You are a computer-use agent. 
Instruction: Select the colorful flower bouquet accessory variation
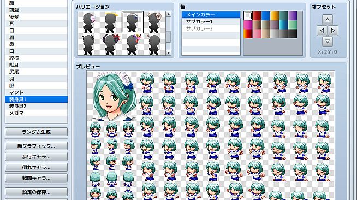(133, 44)
